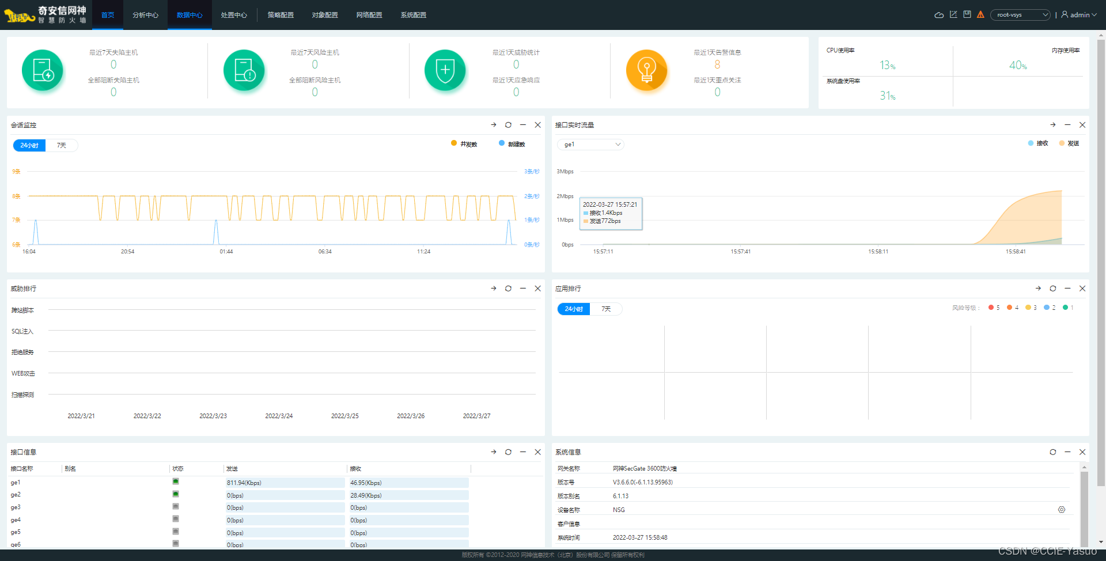This screenshot has width=1106, height=561.
Task: Minimize the 威胁排行 panel
Action: (523, 289)
